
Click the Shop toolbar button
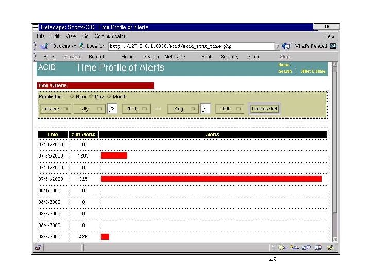254,57
